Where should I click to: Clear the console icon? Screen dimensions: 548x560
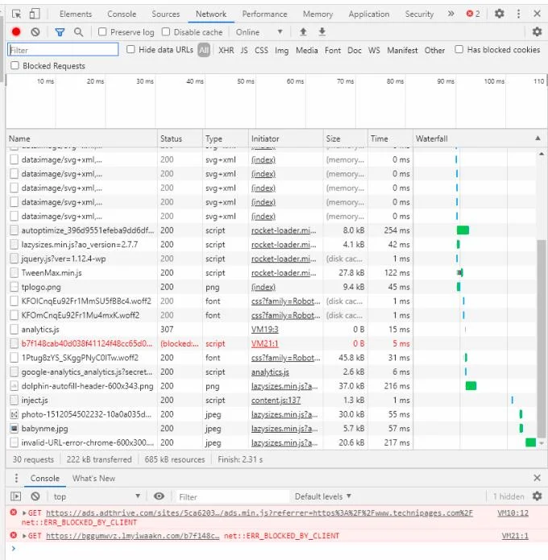(35, 496)
